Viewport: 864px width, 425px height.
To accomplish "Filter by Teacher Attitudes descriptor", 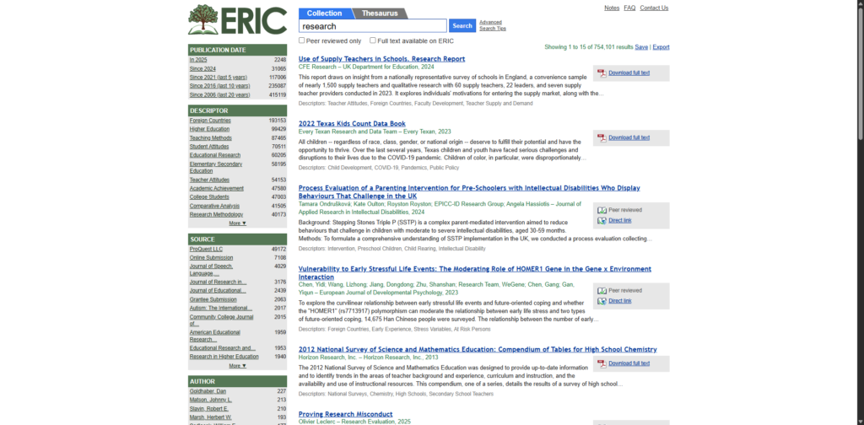I will (209, 180).
